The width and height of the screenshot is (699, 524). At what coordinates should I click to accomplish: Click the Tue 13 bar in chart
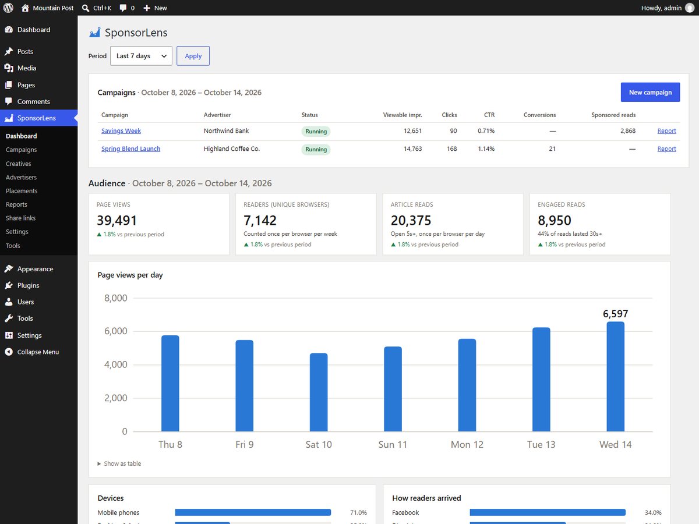541,380
